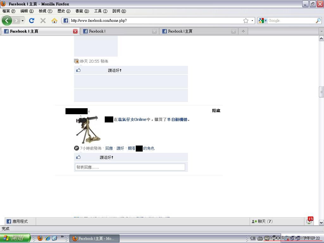Image resolution: width=324 pixels, height=243 pixels.
Task: Open the new tab plus button
Action: tap(243, 31)
